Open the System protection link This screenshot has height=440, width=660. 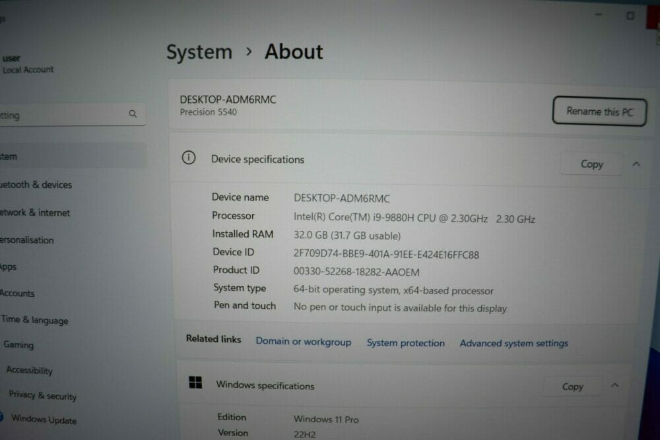(405, 343)
